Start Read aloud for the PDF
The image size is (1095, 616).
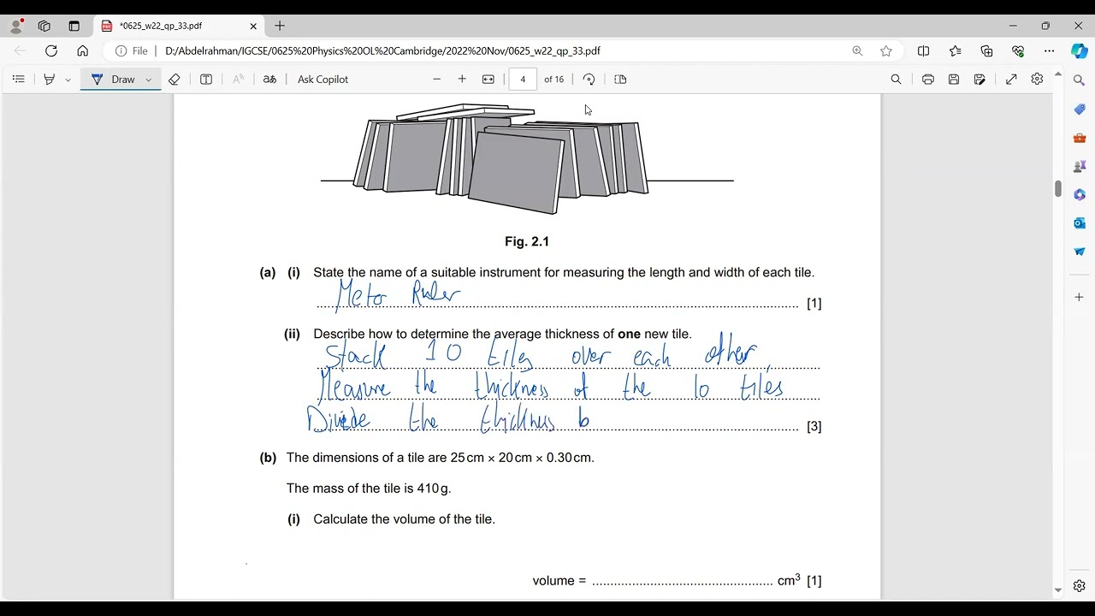tap(239, 79)
